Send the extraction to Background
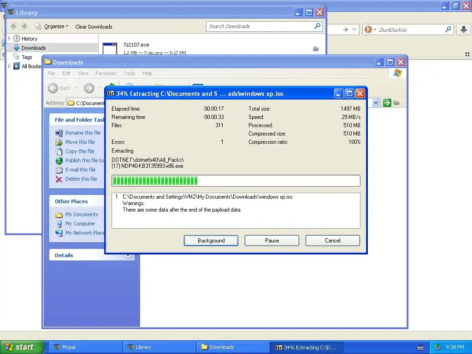The width and height of the screenshot is (472, 354). pos(211,241)
